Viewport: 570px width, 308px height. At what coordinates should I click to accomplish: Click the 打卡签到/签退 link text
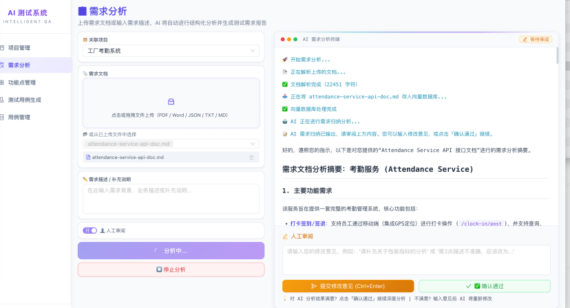pos(308,223)
